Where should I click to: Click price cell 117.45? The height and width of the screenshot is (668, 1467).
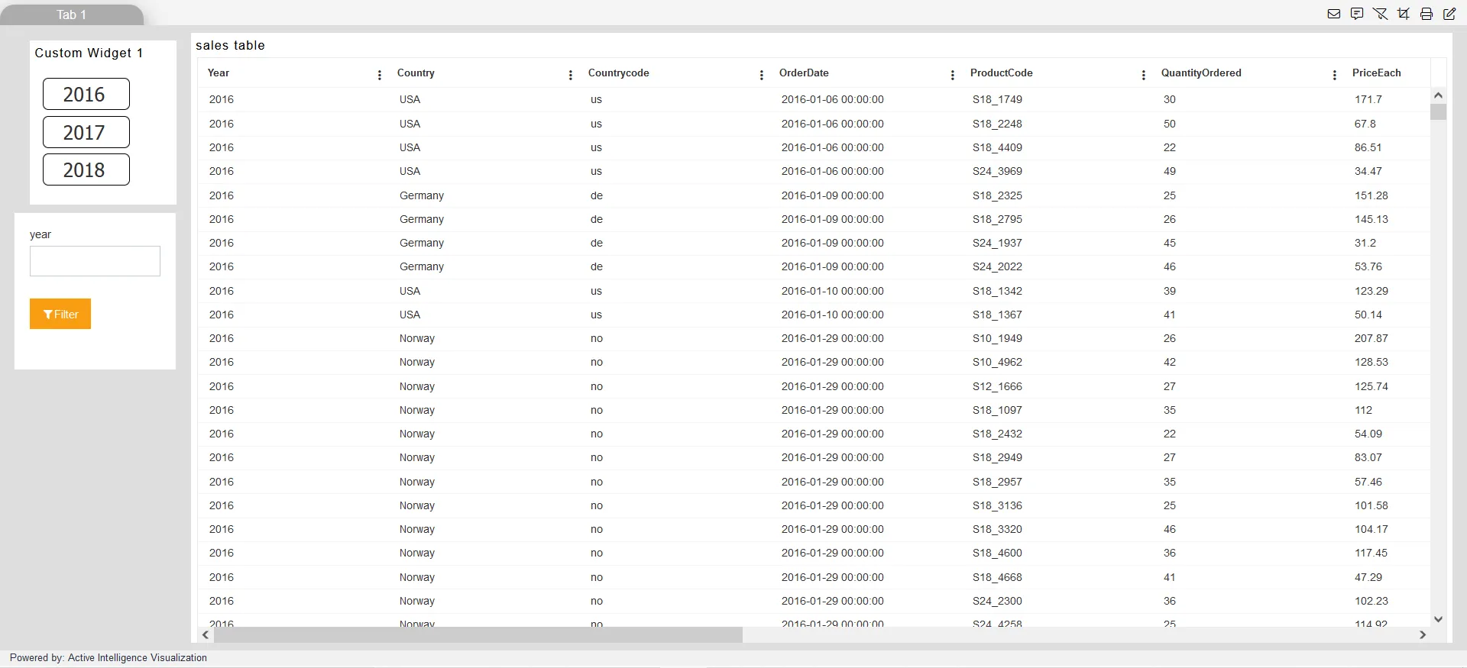tap(1371, 553)
